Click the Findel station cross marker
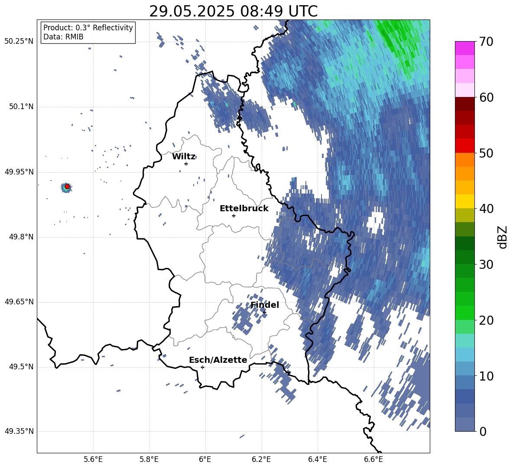This screenshot has width=513, height=468. [x=264, y=313]
